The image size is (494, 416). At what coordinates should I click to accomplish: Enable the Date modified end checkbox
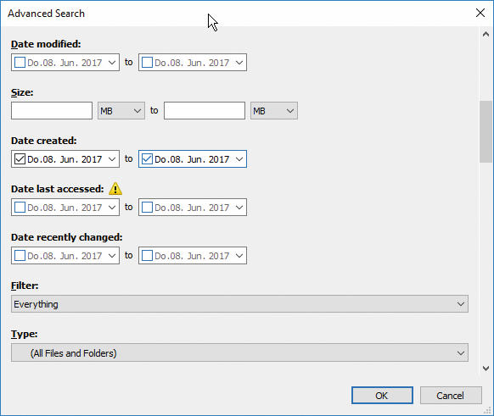click(x=147, y=62)
